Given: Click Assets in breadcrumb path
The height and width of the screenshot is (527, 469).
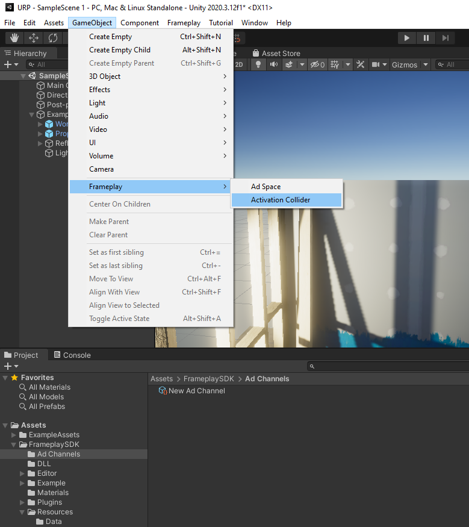Looking at the screenshot, I should tap(161, 379).
